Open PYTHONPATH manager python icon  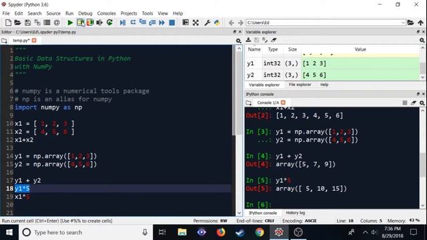point(217,23)
